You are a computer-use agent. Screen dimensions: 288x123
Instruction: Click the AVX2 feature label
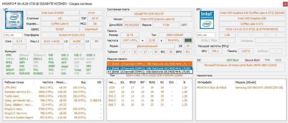64,59
